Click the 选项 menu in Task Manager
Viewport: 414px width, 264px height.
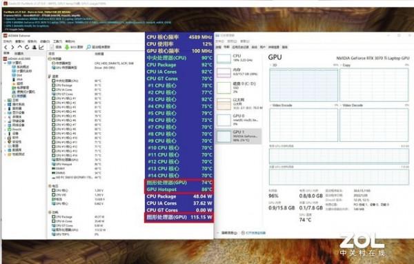(232, 41)
